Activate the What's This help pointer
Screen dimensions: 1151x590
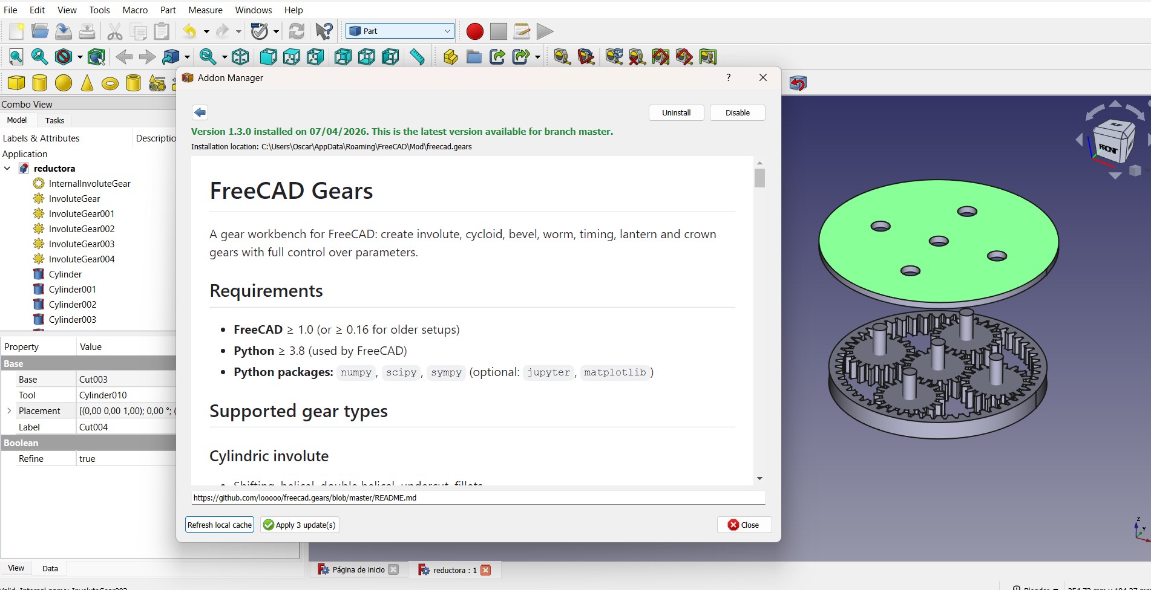(324, 31)
